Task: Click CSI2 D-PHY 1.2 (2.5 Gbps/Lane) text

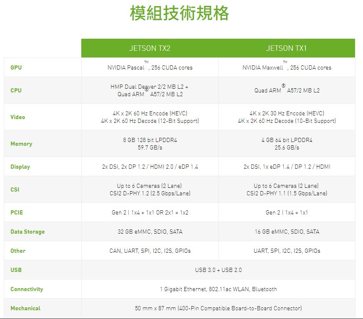Action: (x=150, y=193)
